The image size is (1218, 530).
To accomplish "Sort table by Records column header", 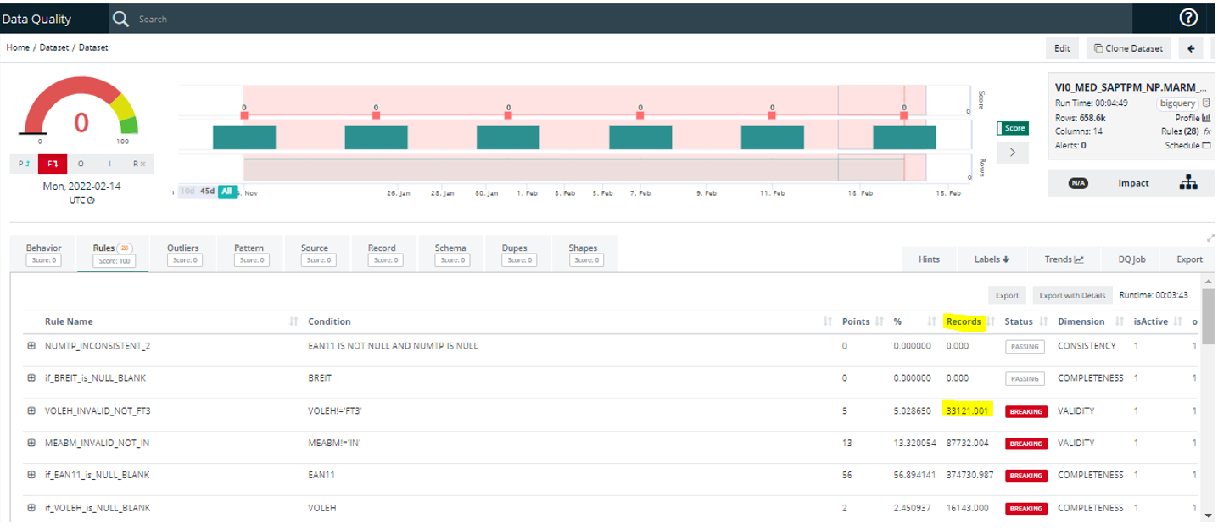I will coord(964,321).
